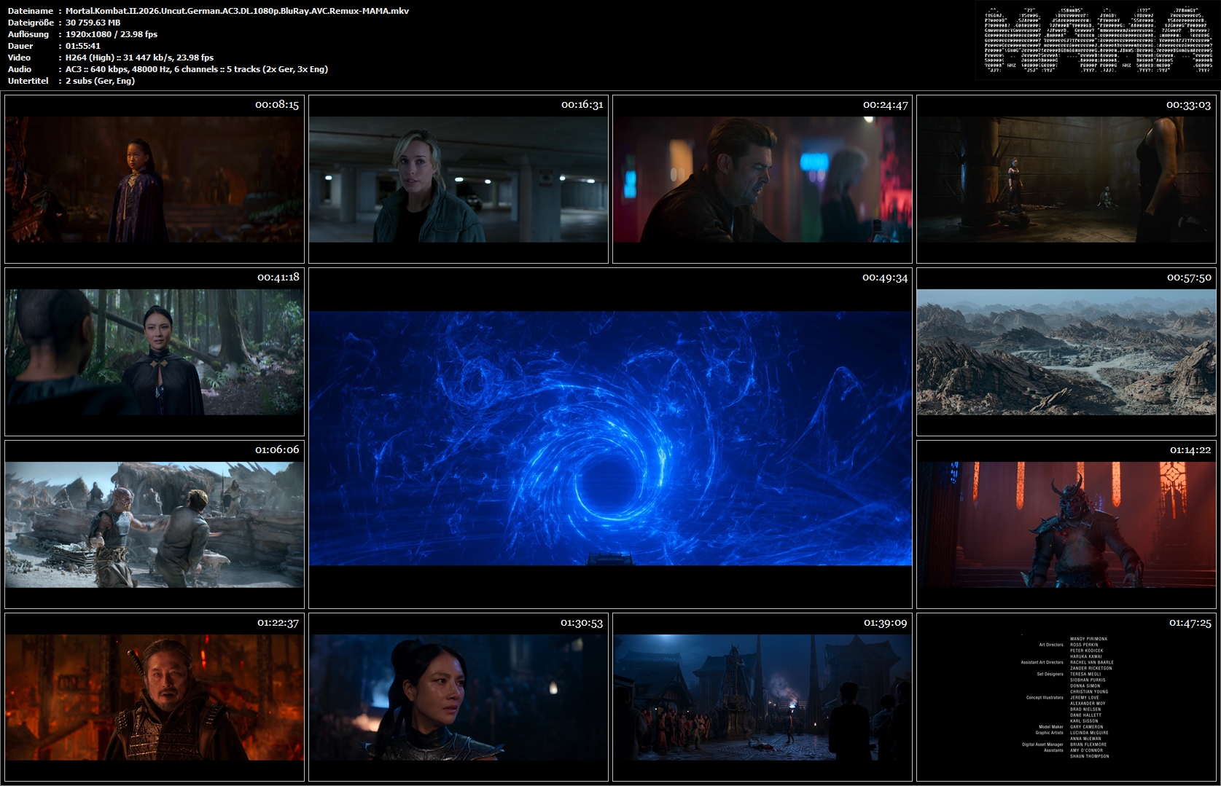Click the timestamp 00:49:34
This screenshot has width=1221, height=786.
pos(885,278)
